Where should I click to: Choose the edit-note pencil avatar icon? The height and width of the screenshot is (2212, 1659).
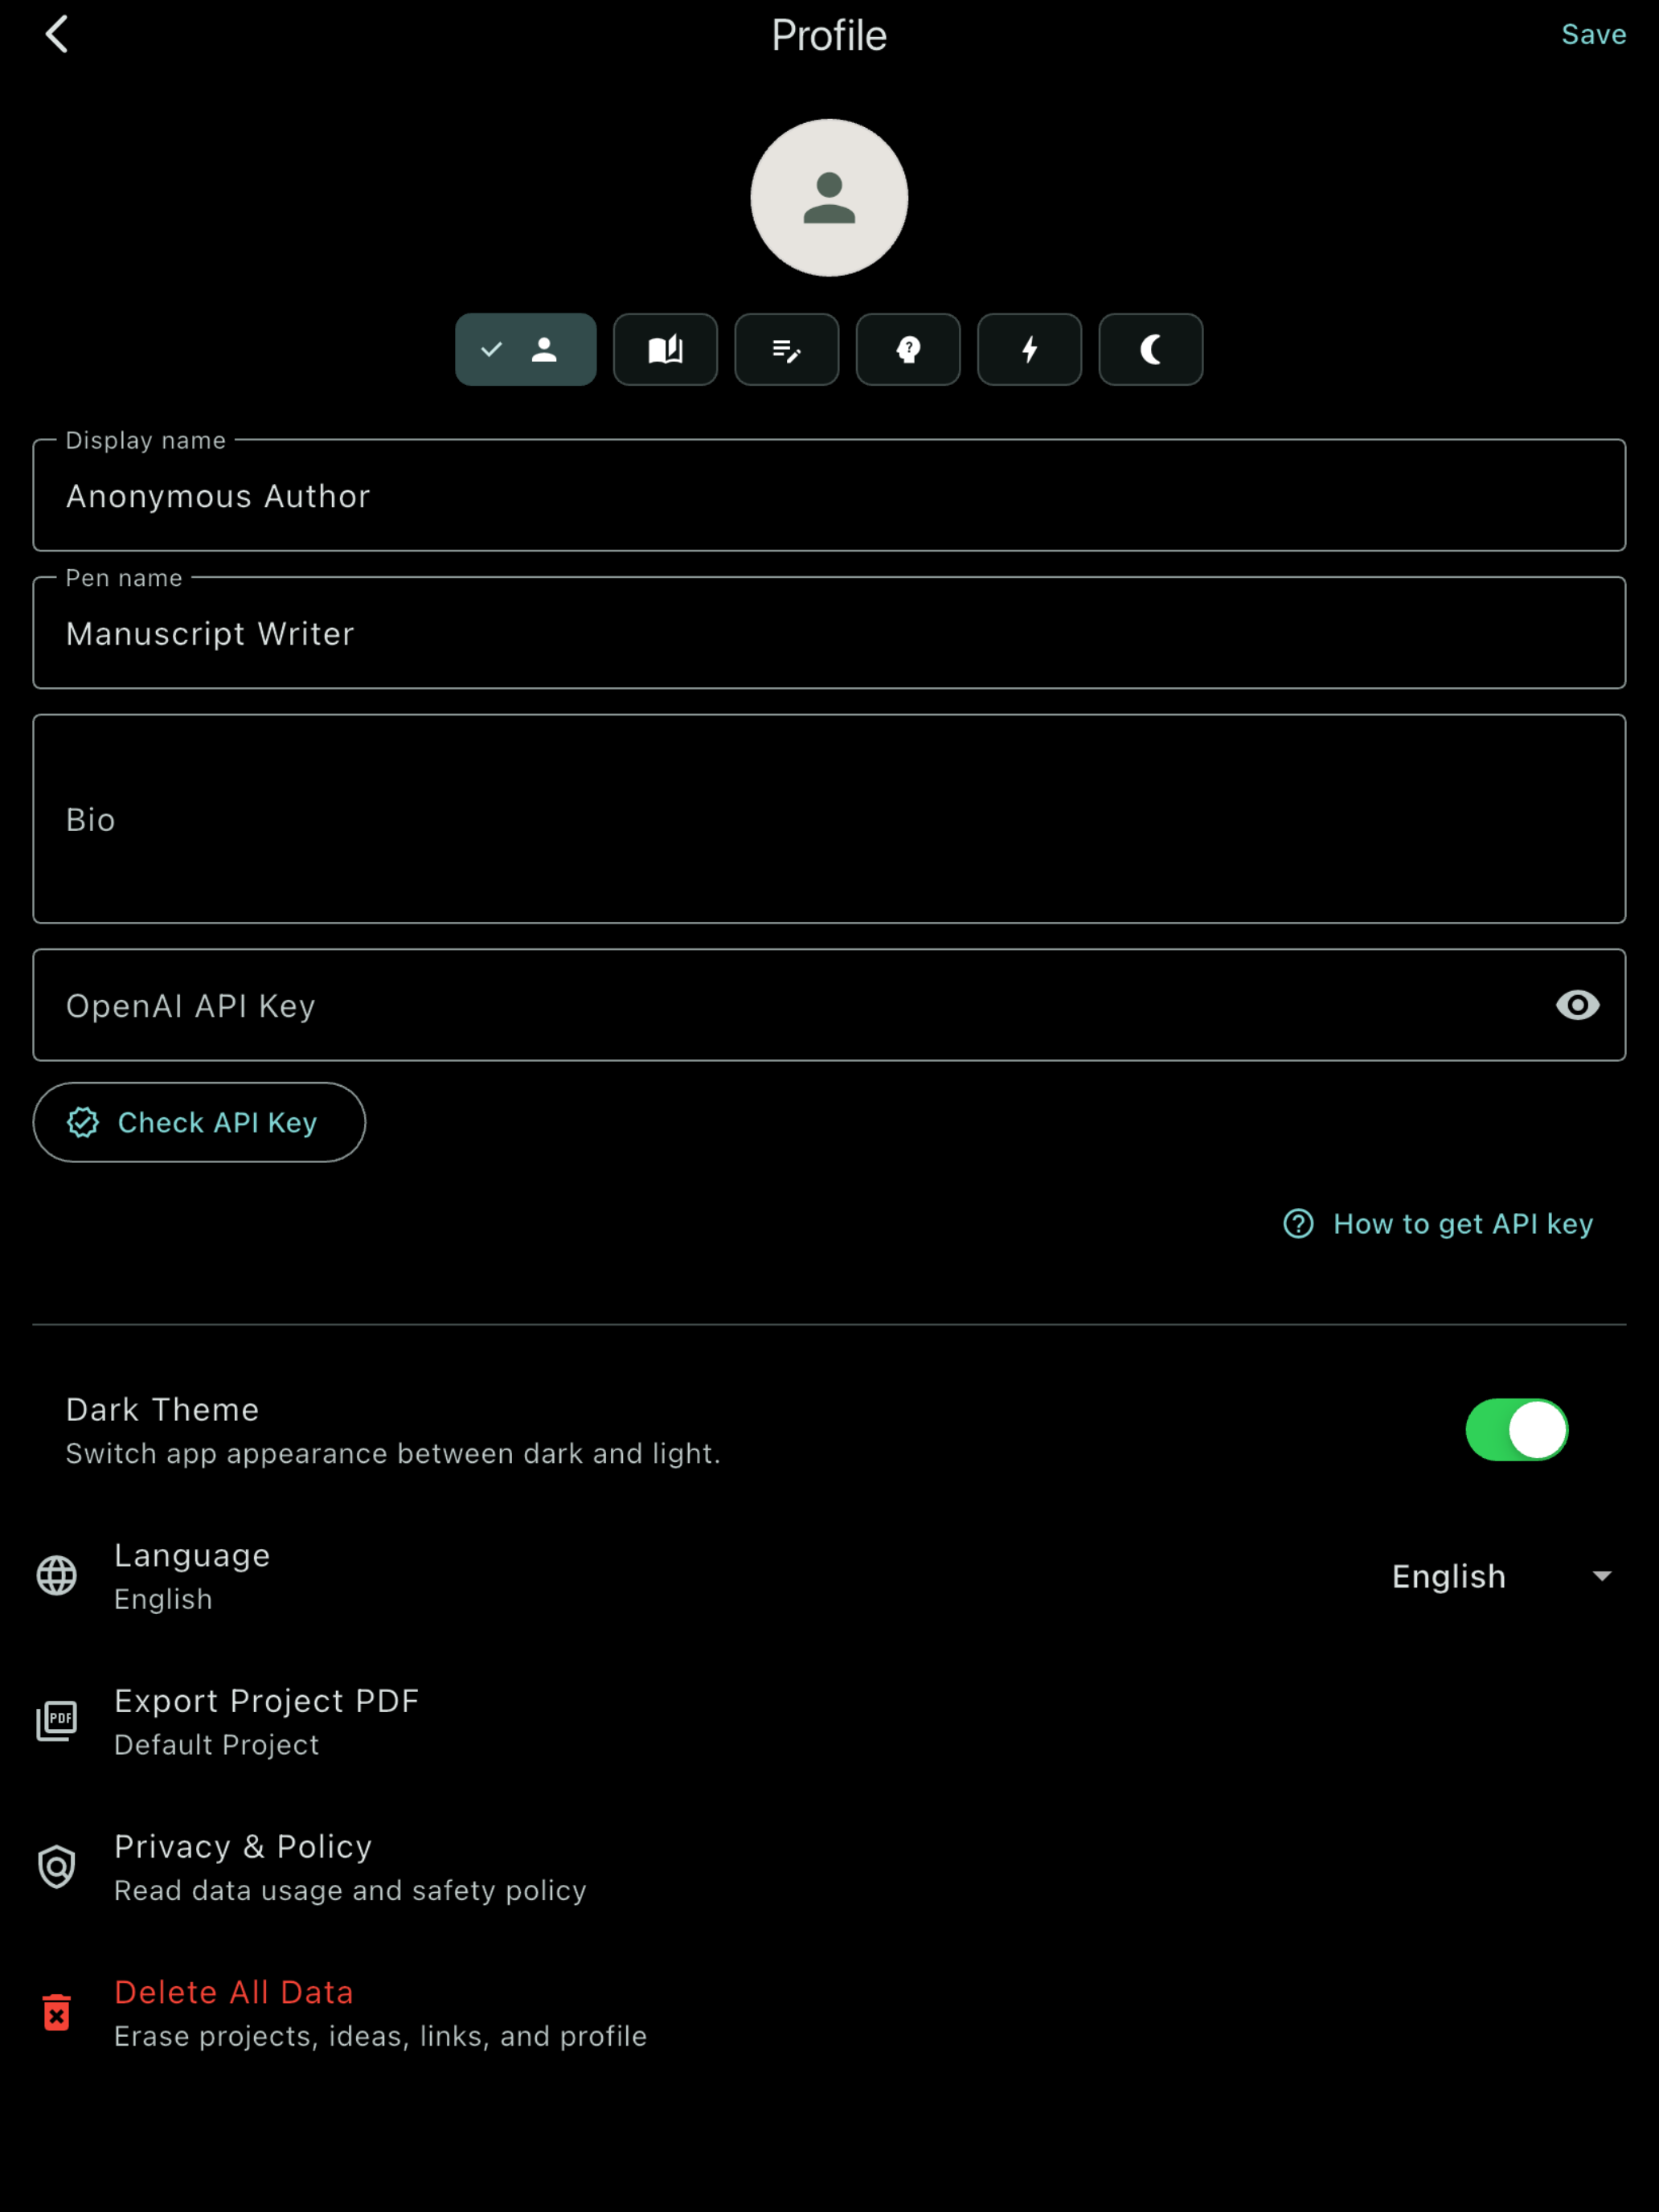coord(787,349)
